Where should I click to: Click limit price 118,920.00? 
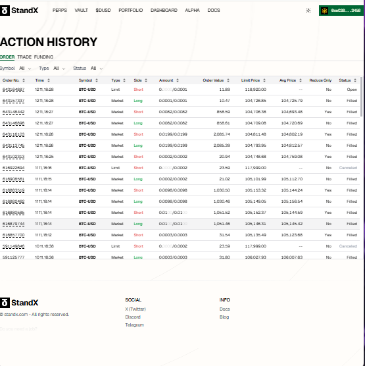click(x=255, y=90)
